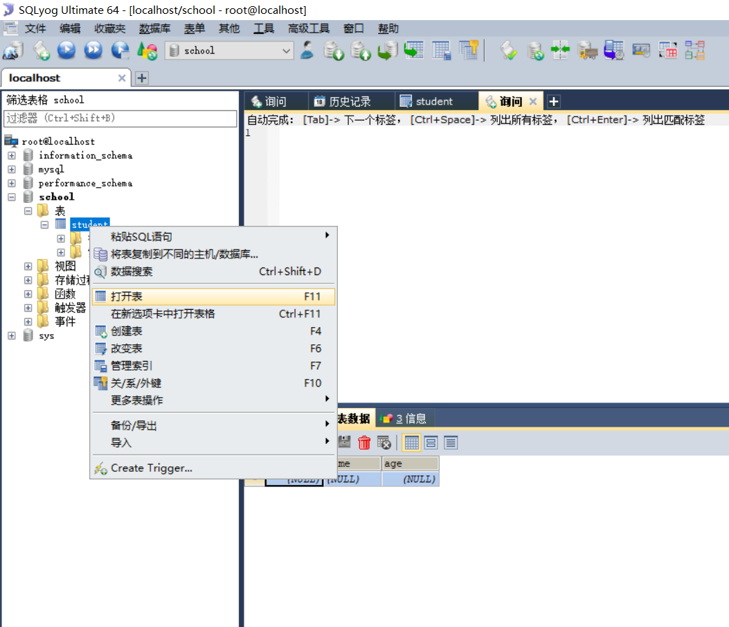The width and height of the screenshot is (729, 627).
Task: Collapse the 表 folder node
Action: click(x=28, y=211)
